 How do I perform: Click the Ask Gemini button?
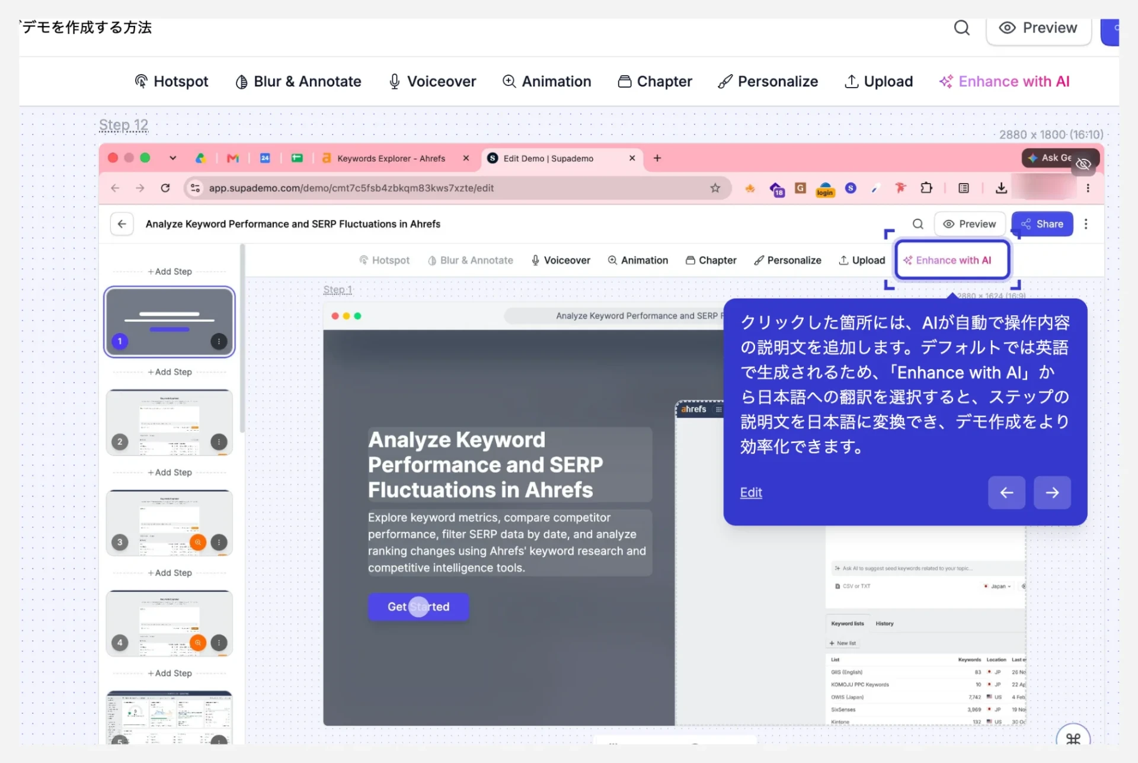[x=1049, y=158]
